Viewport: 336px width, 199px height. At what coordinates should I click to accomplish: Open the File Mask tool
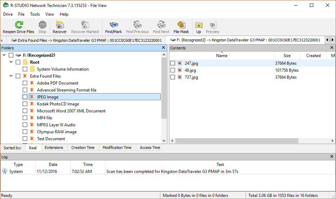[181, 25]
